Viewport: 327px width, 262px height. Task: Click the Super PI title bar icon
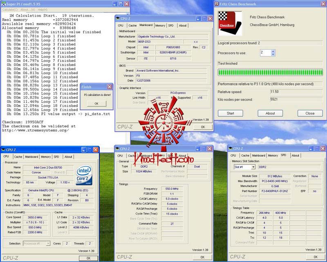point(4,4)
